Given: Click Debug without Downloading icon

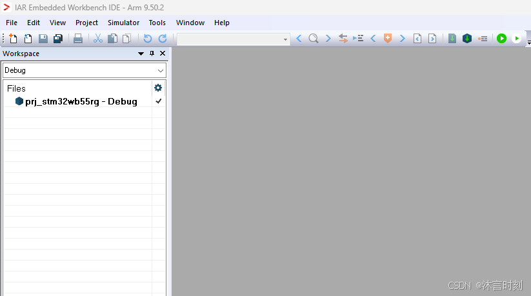Looking at the screenshot, I should [x=516, y=39].
